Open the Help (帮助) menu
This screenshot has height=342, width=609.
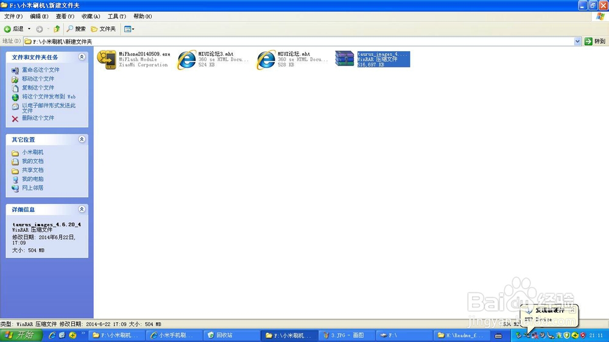143,16
